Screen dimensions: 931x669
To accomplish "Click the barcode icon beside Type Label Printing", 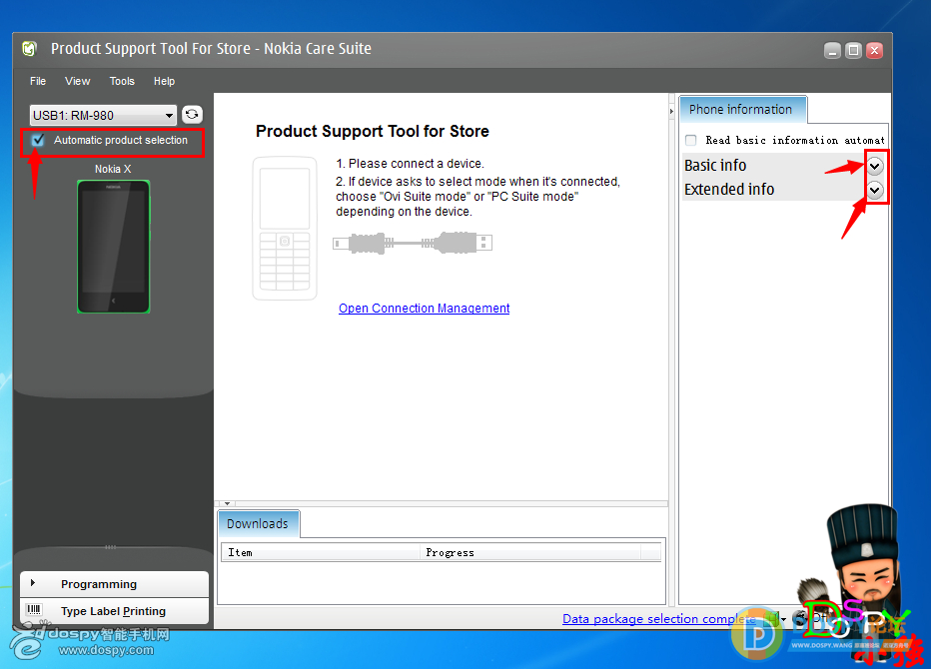I will pos(34,610).
